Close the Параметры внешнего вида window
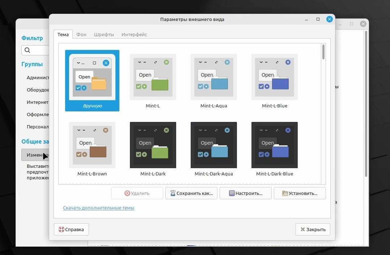The height and width of the screenshot is (255, 390). click(x=330, y=19)
